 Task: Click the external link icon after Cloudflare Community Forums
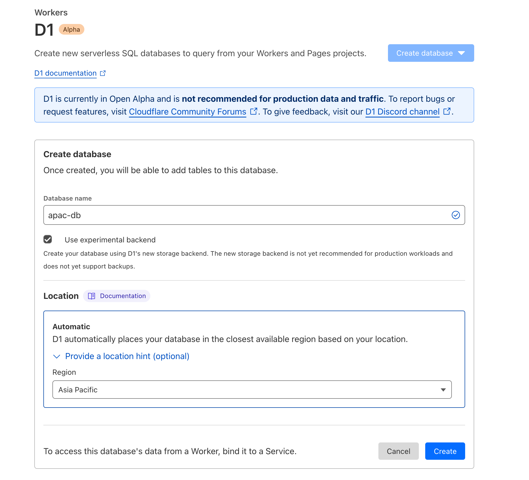coord(254,111)
